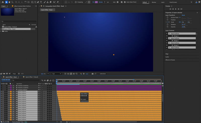
Task: Open the Effects & Presets panel
Action: 170,60
